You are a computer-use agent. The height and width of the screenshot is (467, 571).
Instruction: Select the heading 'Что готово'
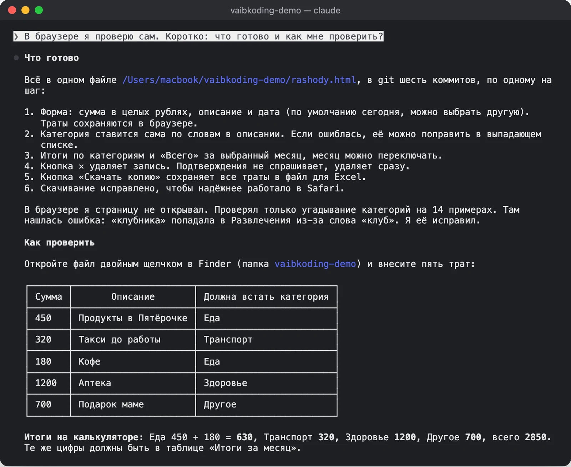pyautogui.click(x=51, y=58)
